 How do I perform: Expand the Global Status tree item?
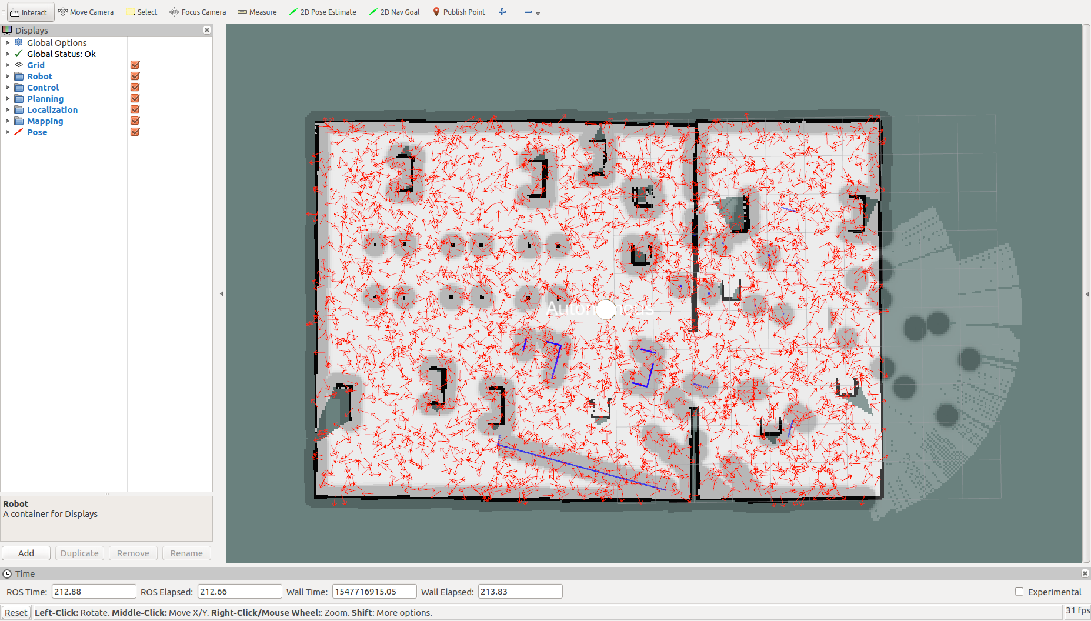(x=7, y=54)
